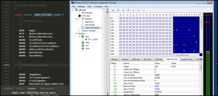Click the calc.exe file icon in tree
This screenshot has height=96, width=218.
pos(76,10)
